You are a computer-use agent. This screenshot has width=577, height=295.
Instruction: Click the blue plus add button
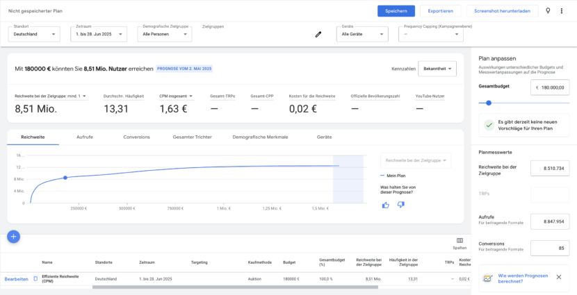click(14, 237)
